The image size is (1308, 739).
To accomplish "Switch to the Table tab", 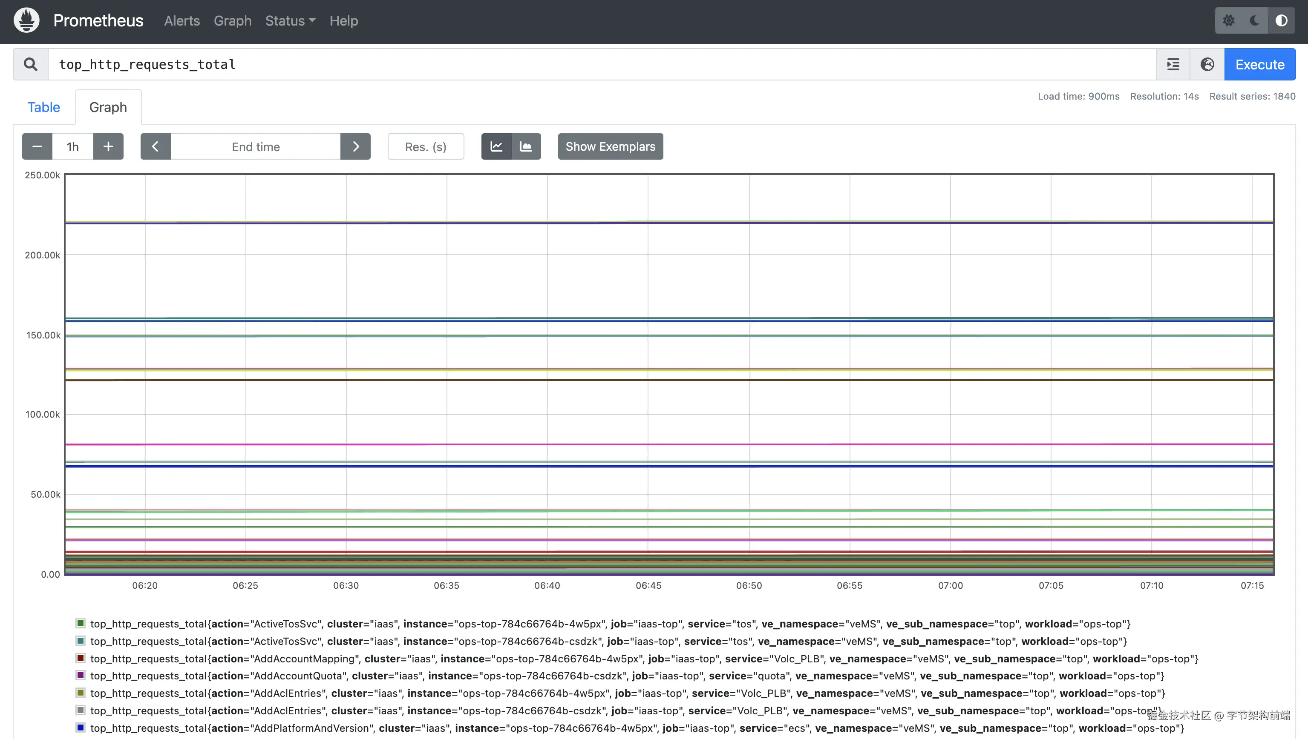I will pyautogui.click(x=44, y=107).
